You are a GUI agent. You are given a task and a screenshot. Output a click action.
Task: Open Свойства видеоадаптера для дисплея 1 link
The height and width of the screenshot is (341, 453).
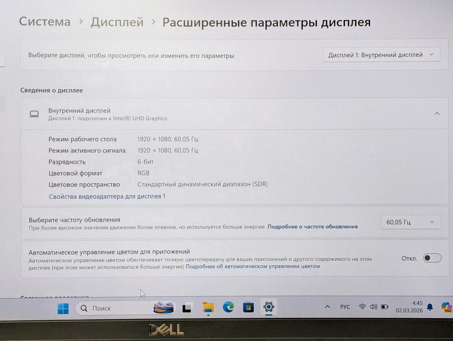tap(107, 196)
